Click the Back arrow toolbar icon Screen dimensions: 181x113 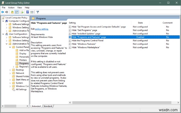coord(2,12)
